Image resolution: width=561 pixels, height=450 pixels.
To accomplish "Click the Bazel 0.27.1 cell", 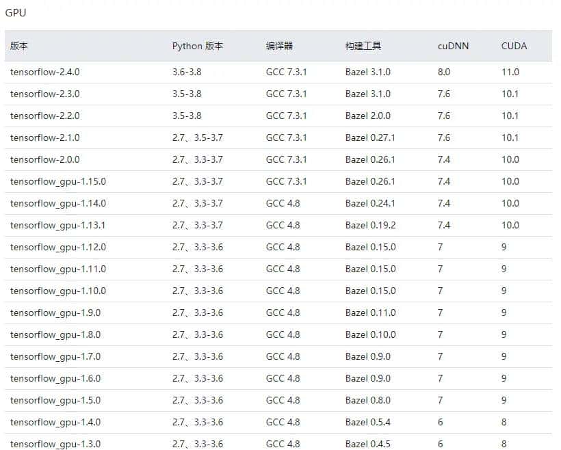I will [x=365, y=137].
